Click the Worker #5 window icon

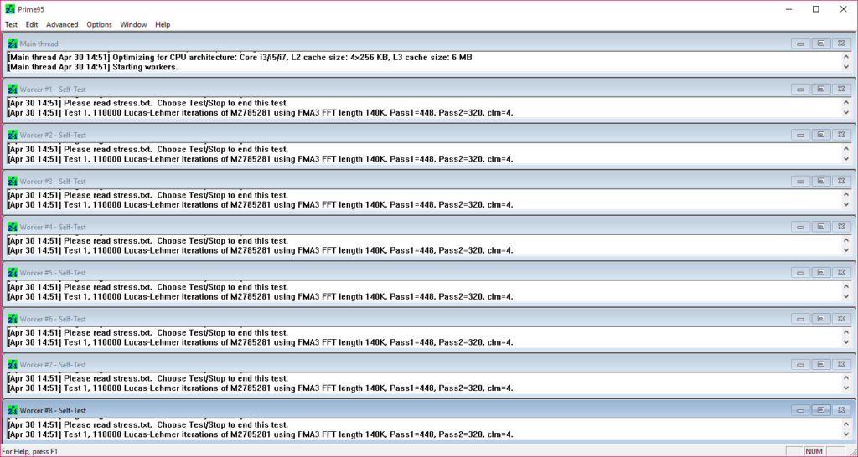coord(13,273)
